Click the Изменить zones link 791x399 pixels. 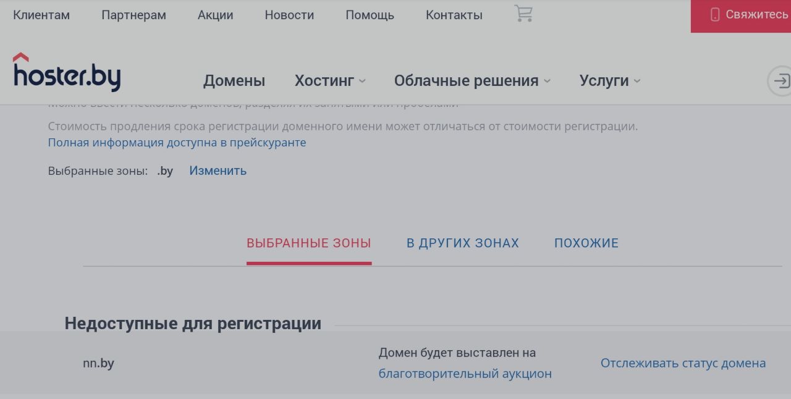[218, 170]
